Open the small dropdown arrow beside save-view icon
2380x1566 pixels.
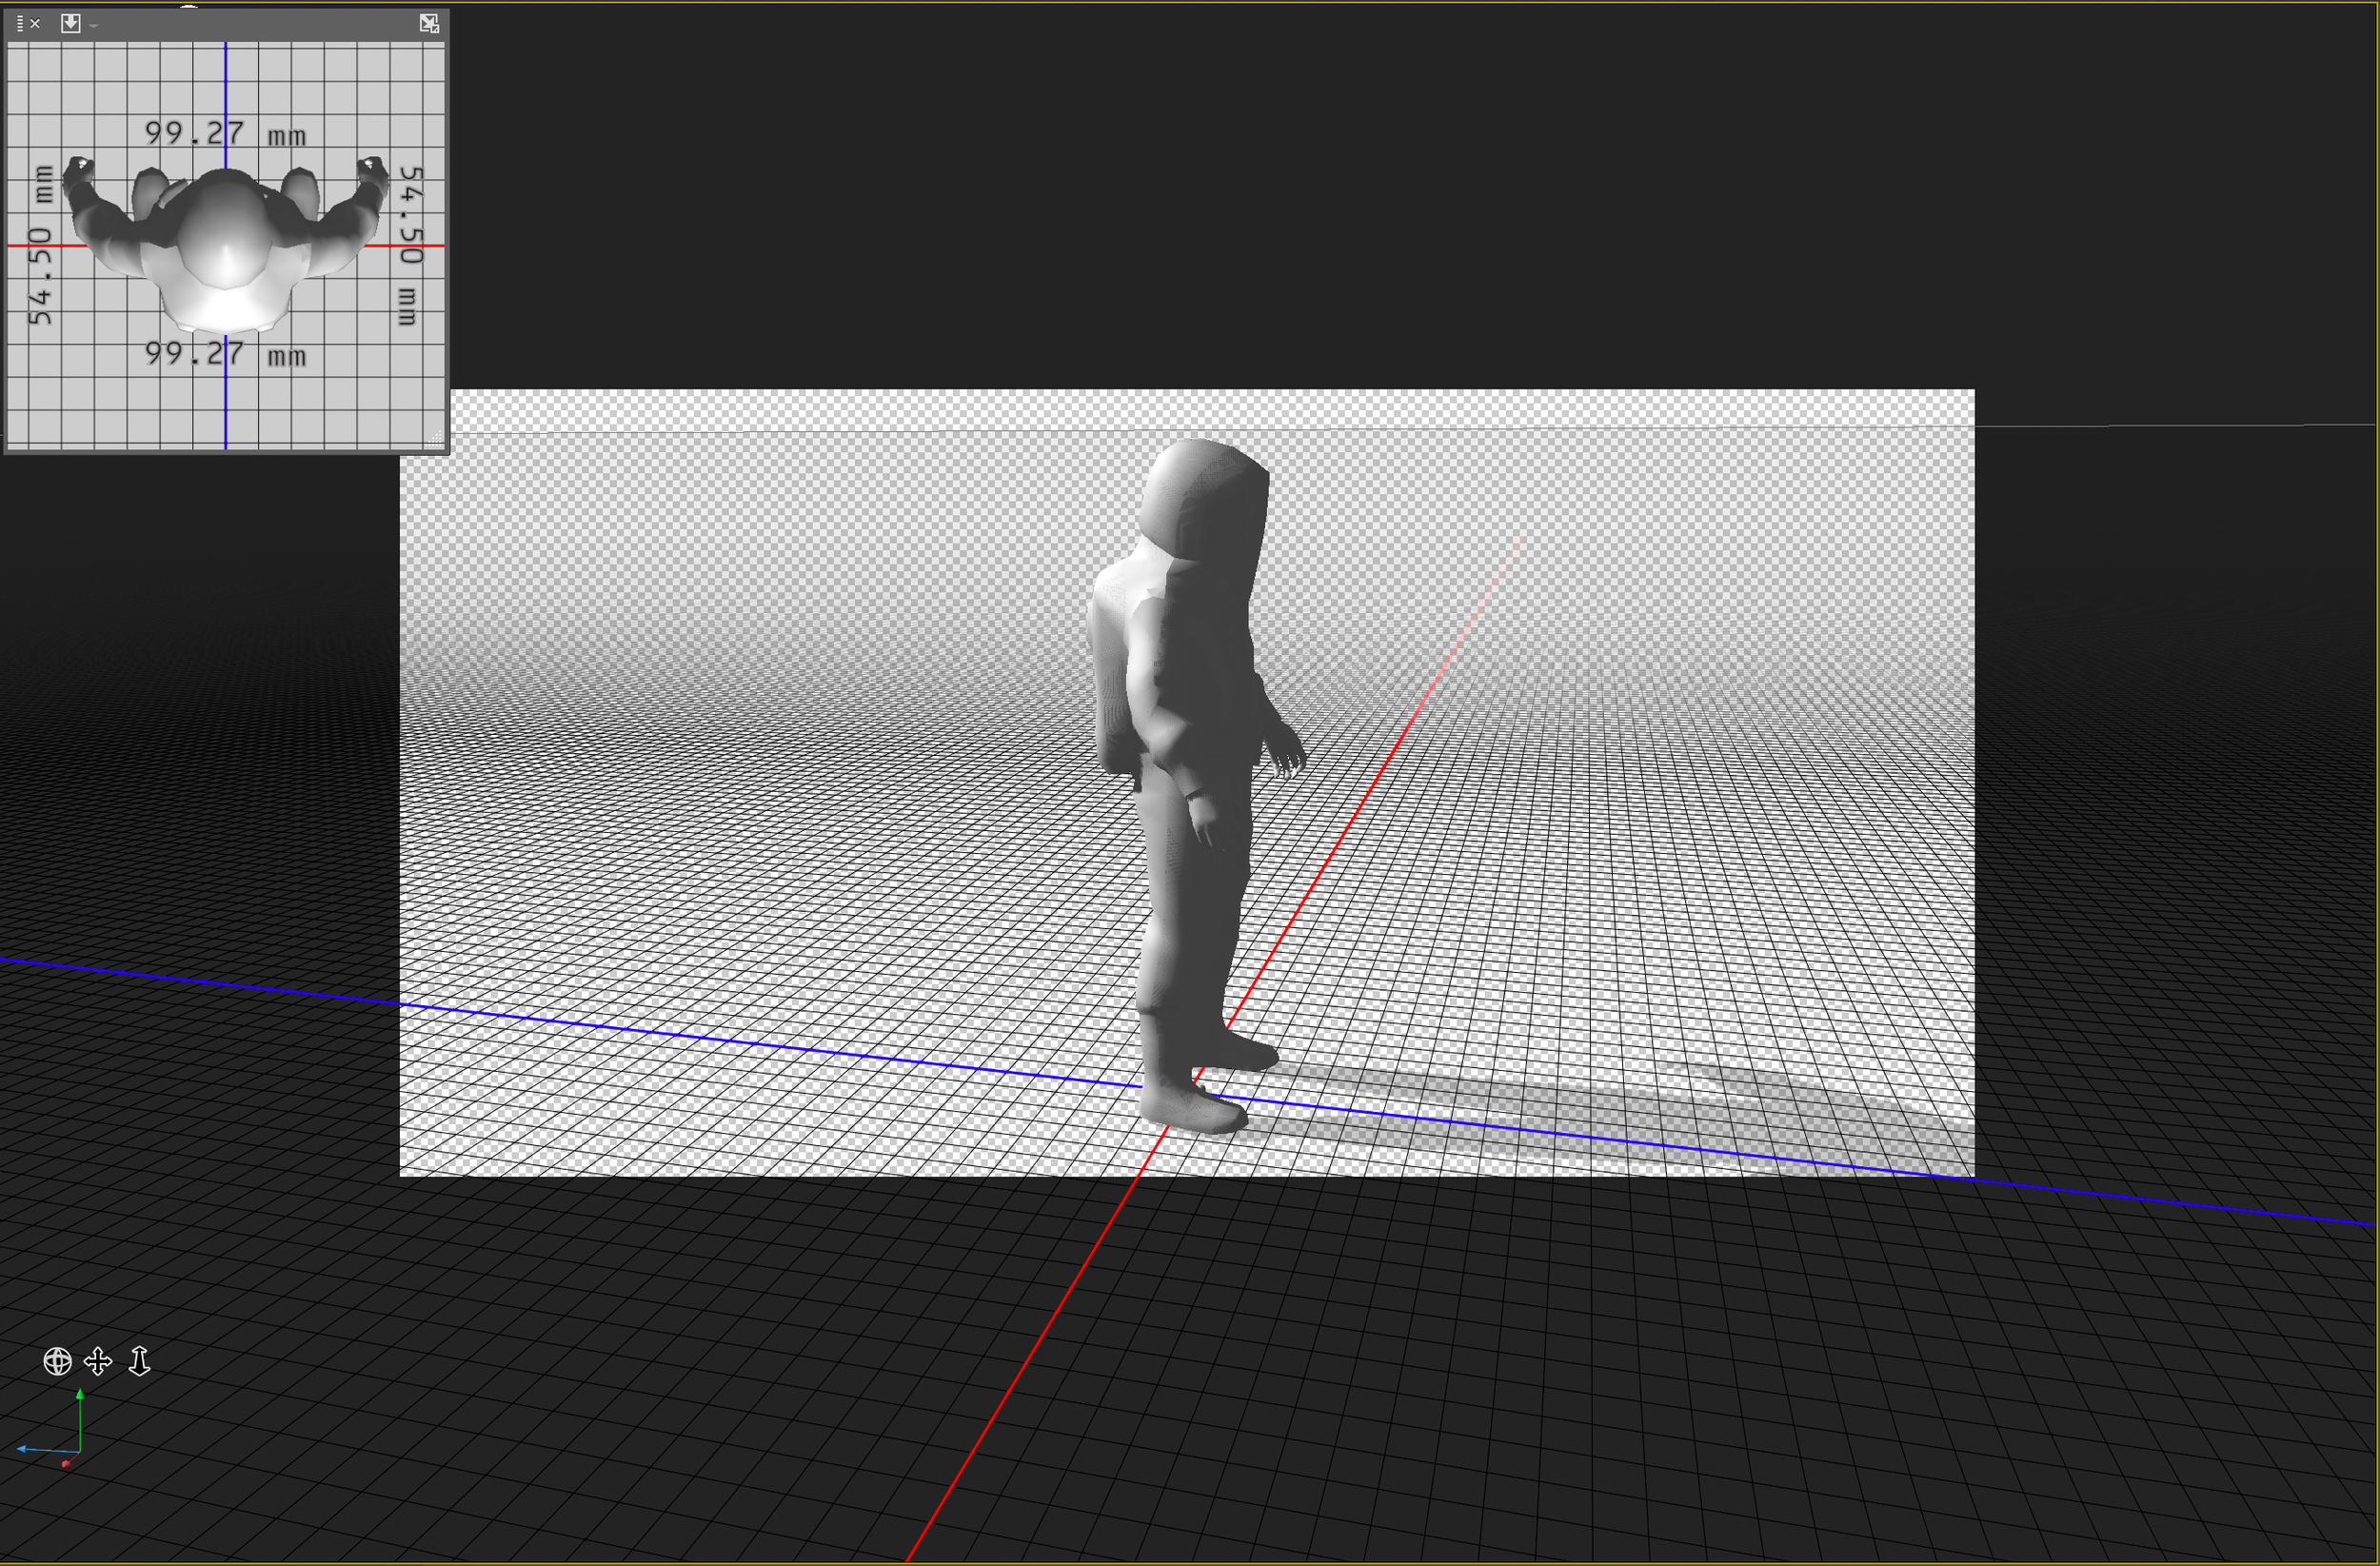94,26
